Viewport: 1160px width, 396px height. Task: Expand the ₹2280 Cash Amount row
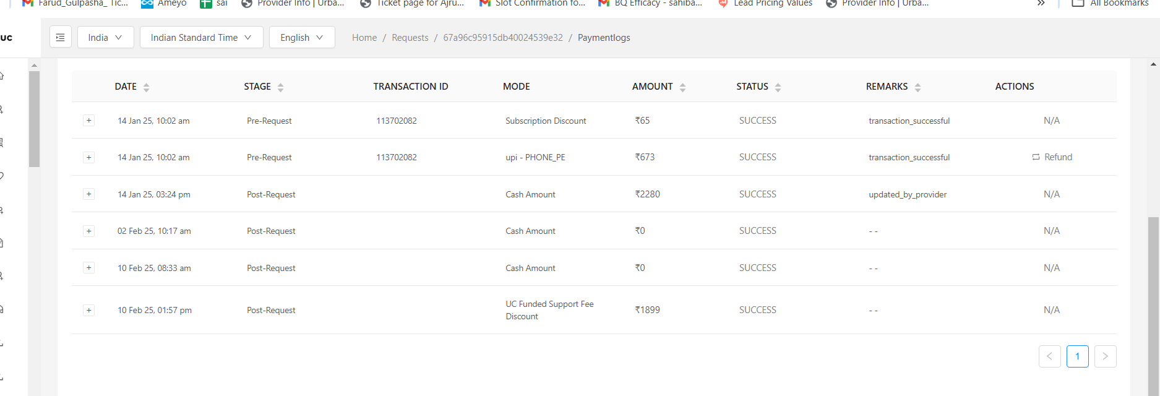tap(89, 194)
